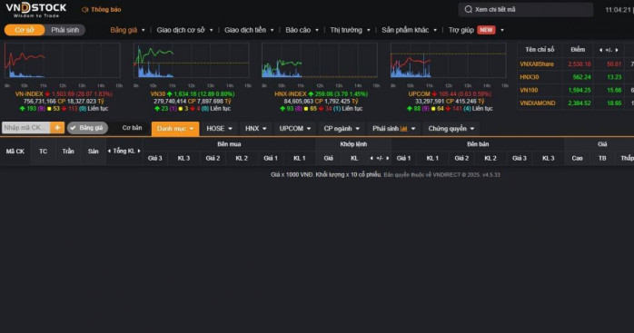Focus the Nhập mã CK input field
Image resolution: width=634 pixels, height=333 pixels.
pyautogui.click(x=25, y=128)
